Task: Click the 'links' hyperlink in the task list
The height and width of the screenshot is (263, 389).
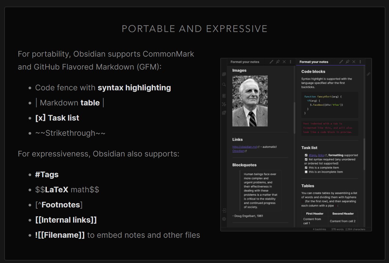Action: (321, 155)
